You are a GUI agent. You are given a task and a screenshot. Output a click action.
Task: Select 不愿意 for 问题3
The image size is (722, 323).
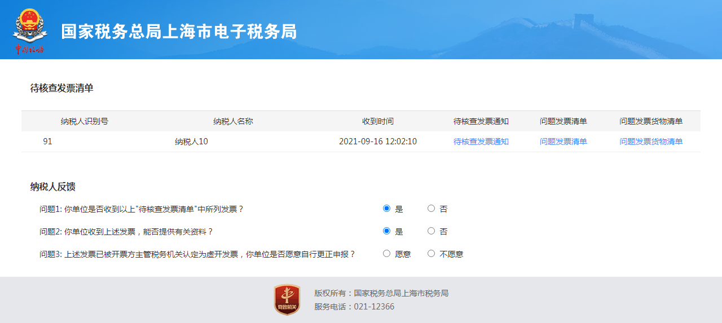[432, 254]
